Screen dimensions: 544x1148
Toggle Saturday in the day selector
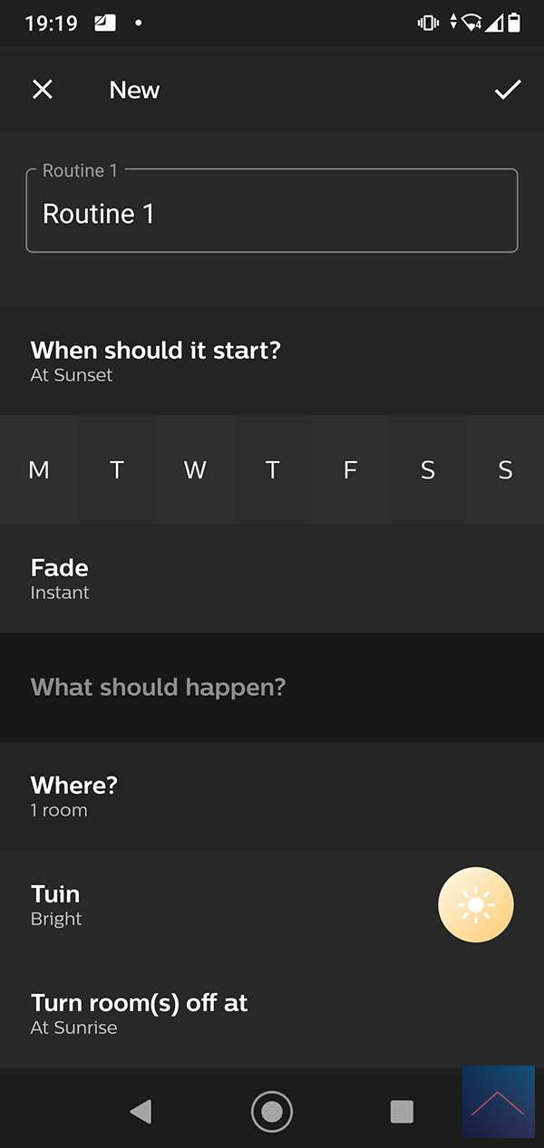pyautogui.click(x=428, y=470)
